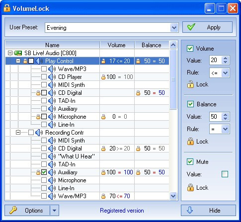241x222 pixels.
Task: Click the padlock in CD Player's volume cell
Action: (x=103, y=77)
